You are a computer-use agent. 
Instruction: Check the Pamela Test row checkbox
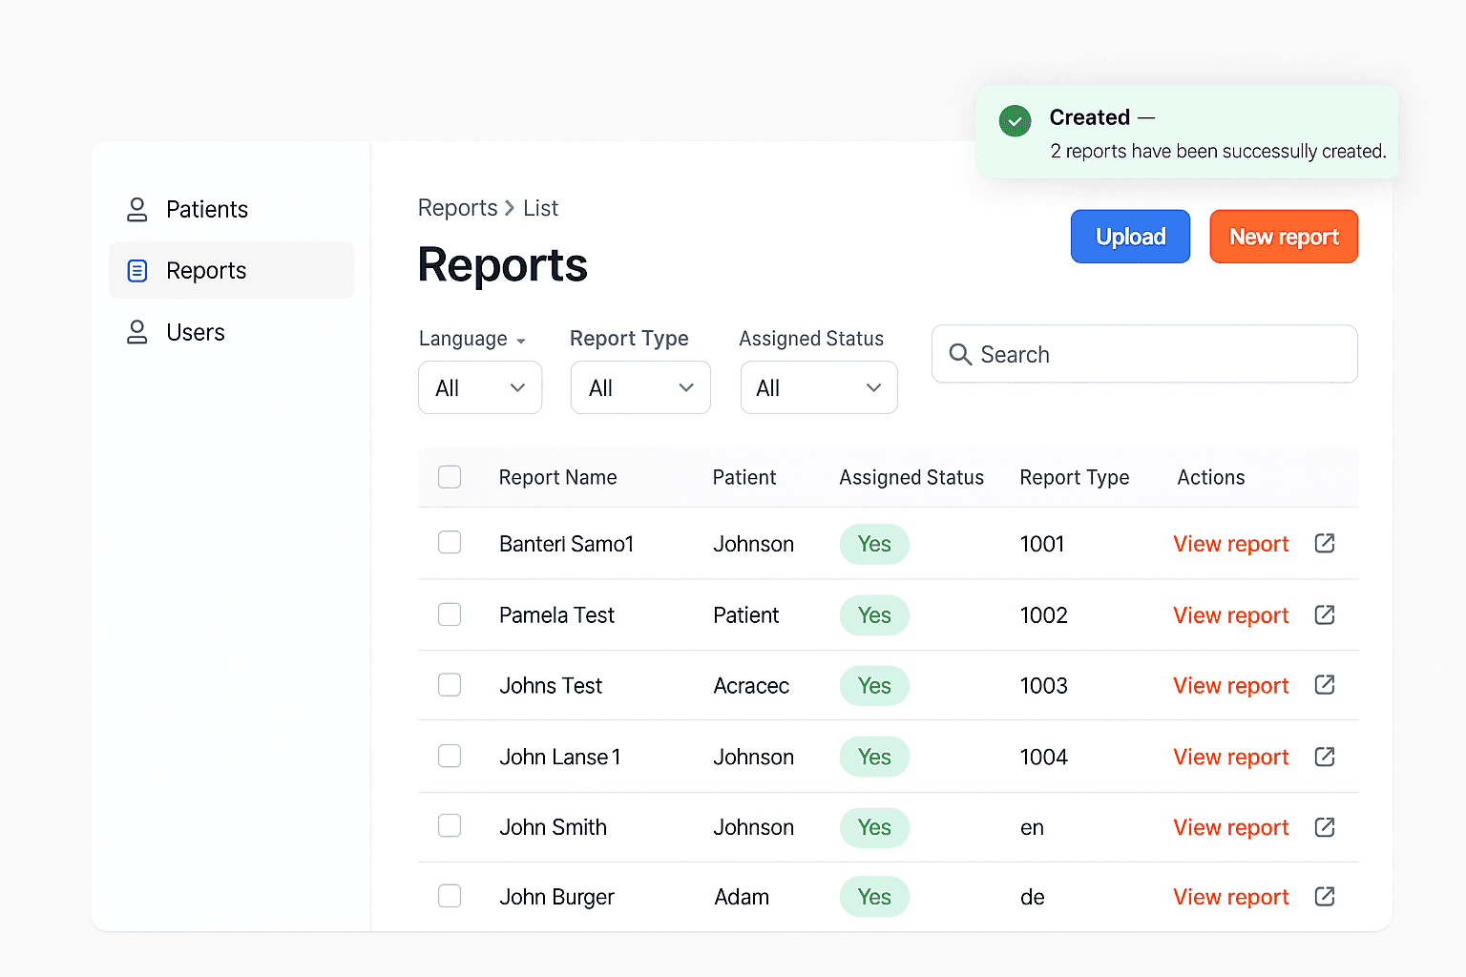point(450,613)
